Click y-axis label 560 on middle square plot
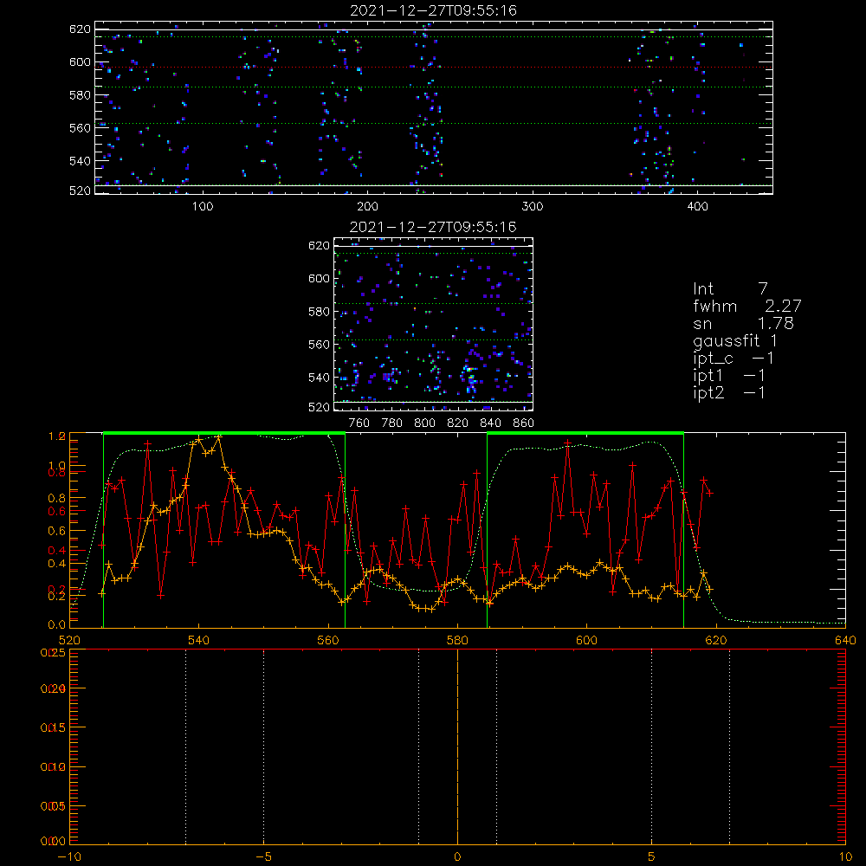The height and width of the screenshot is (866, 866). click(x=319, y=345)
